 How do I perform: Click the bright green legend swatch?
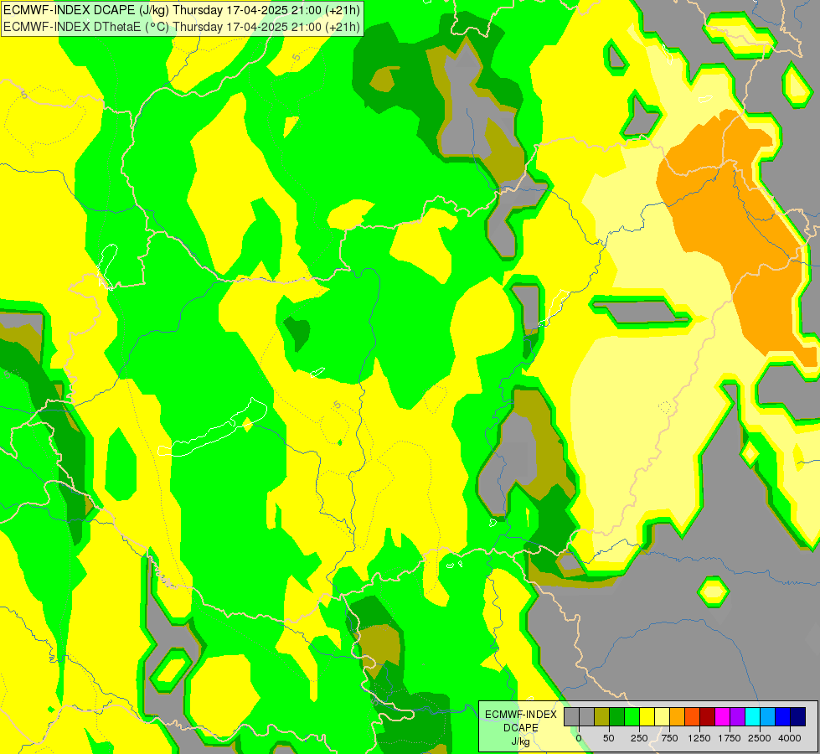pyautogui.click(x=632, y=716)
